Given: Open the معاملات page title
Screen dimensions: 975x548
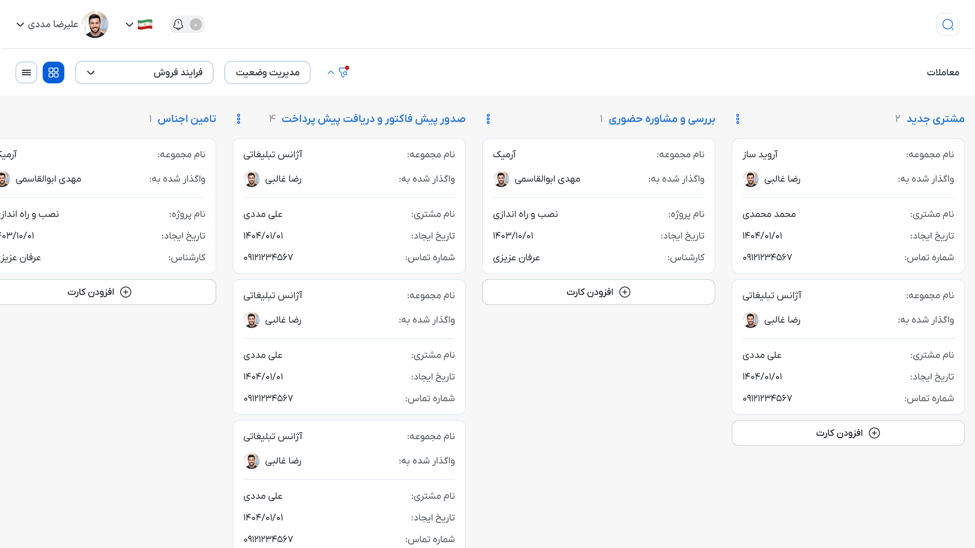Looking at the screenshot, I should 943,72.
